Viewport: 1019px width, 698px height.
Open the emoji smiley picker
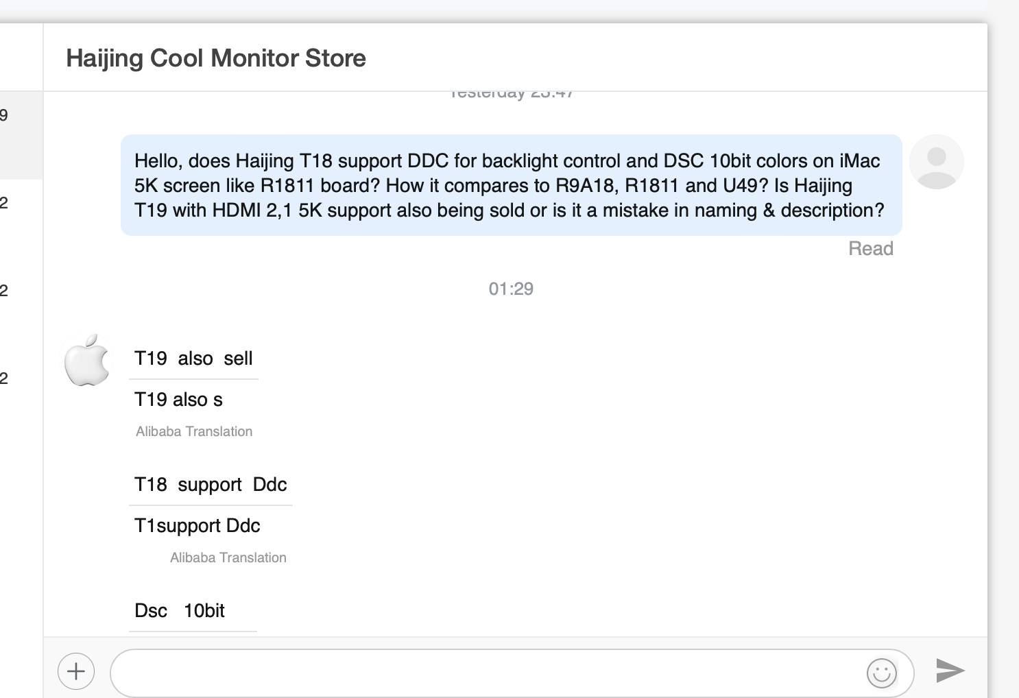click(881, 673)
